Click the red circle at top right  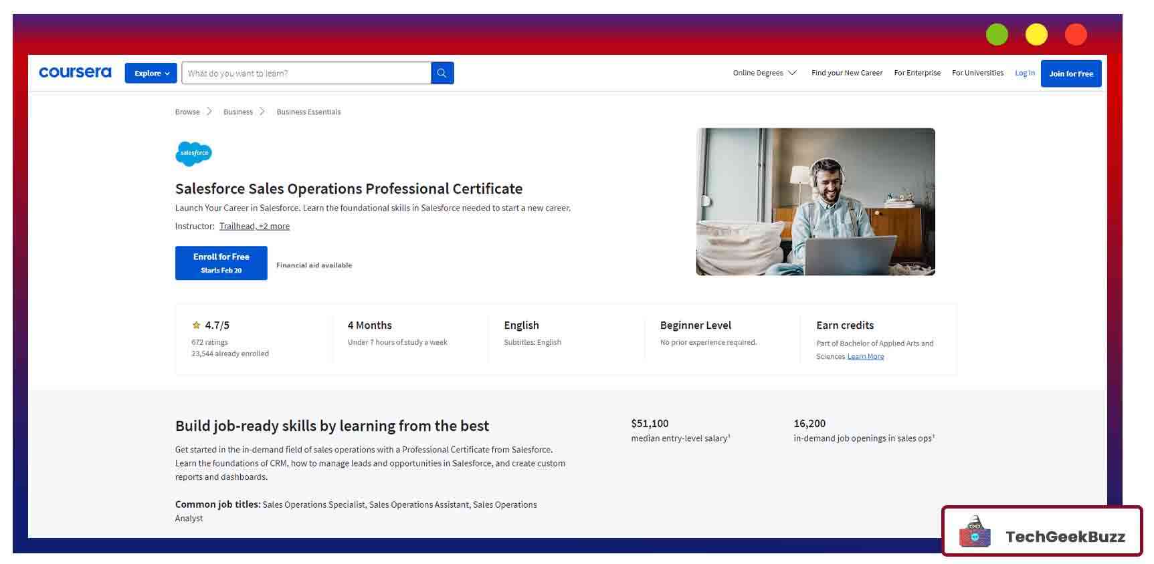1075,35
